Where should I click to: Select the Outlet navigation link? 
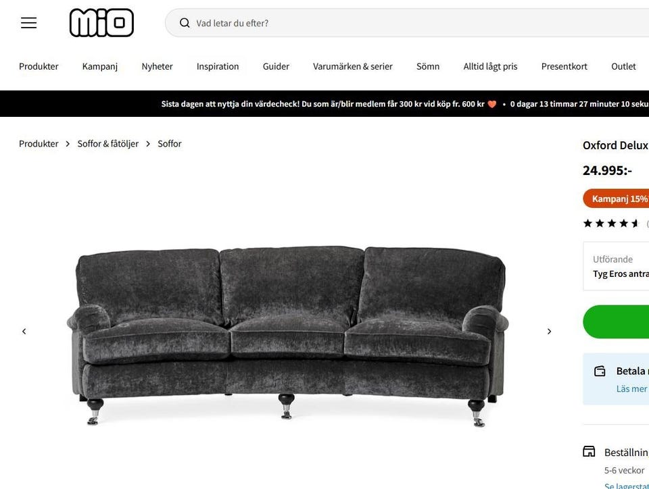(x=623, y=67)
